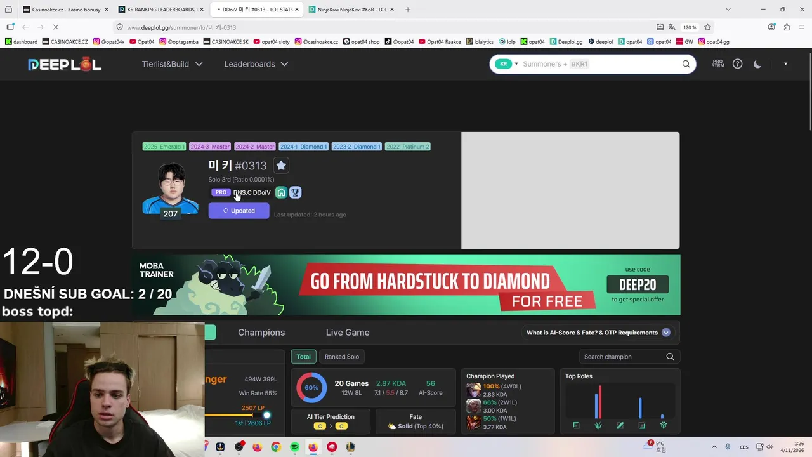Open the KR region selector
Image resolution: width=812 pixels, height=457 pixels.
pos(506,64)
